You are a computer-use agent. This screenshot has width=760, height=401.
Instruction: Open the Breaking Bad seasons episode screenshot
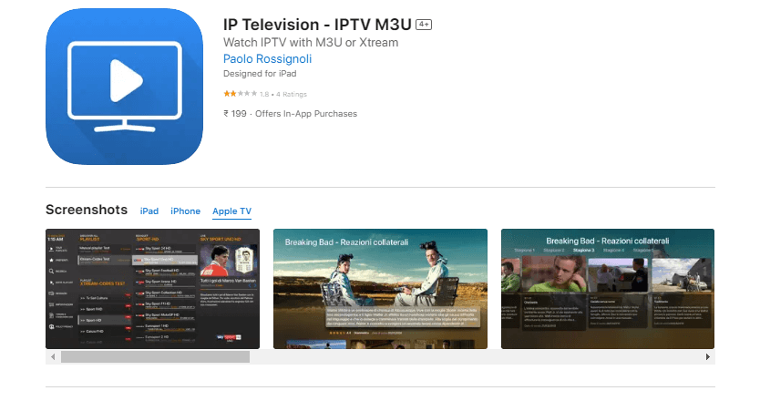click(x=608, y=289)
